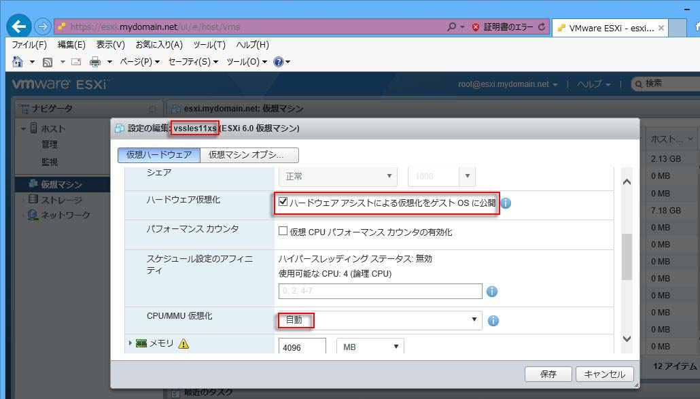Image resolution: width=700 pixels, height=399 pixels.
Task: Click the search magnifier in ESXi header
Action: coord(639,84)
